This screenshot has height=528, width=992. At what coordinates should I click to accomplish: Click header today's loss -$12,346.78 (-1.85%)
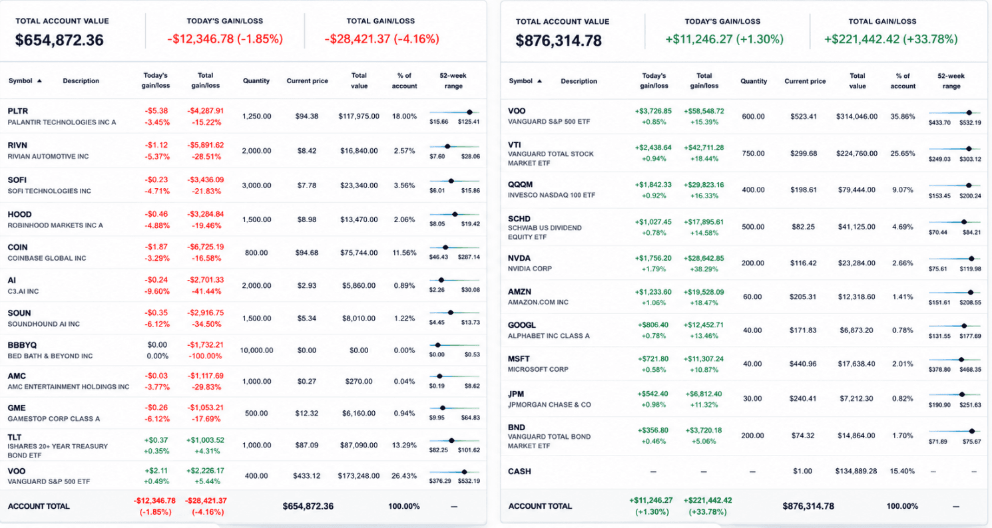[225, 39]
